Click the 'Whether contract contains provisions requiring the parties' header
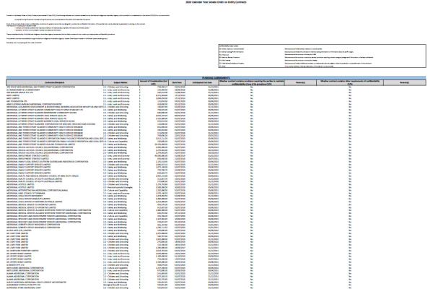 (252, 82)
